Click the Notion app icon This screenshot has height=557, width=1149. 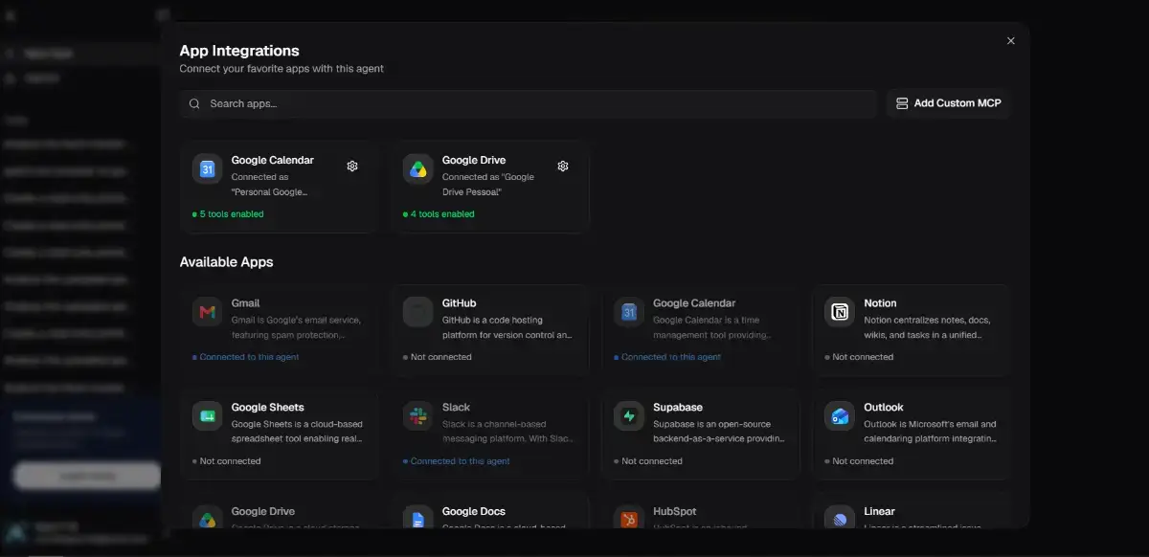point(840,312)
